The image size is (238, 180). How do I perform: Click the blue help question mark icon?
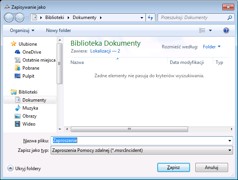226,30
